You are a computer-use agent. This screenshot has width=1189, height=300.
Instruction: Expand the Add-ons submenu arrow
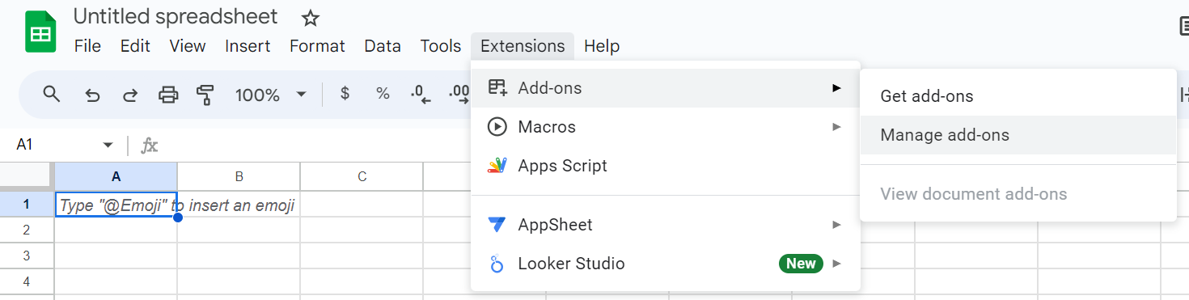click(x=836, y=88)
